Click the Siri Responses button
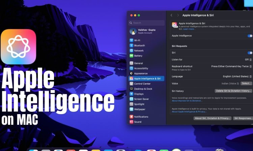Image resolution: width=253 pixels, height=151 pixels. point(243,118)
